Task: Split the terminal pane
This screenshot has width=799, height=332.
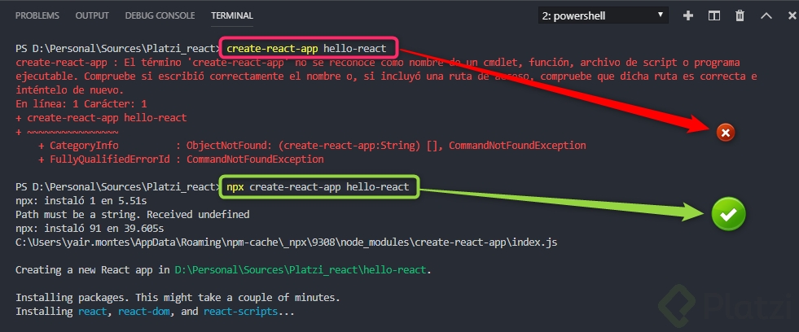Action: click(x=714, y=15)
